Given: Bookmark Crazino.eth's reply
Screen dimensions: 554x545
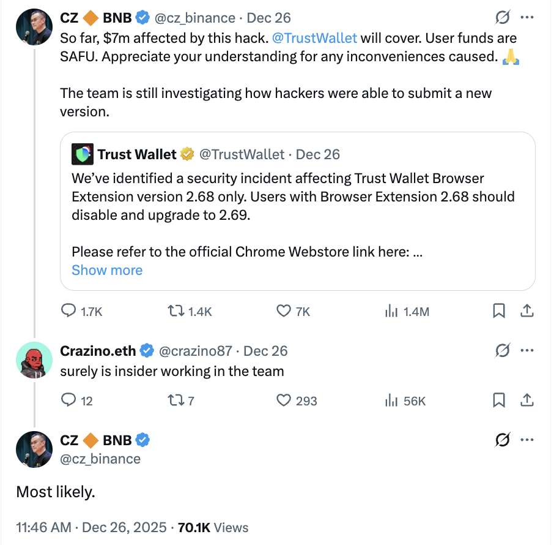Looking at the screenshot, I should pyautogui.click(x=499, y=400).
